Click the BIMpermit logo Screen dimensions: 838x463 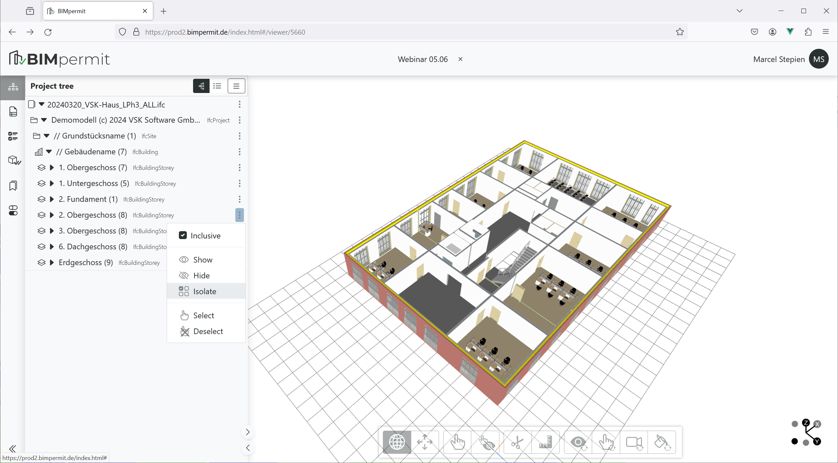pos(59,59)
